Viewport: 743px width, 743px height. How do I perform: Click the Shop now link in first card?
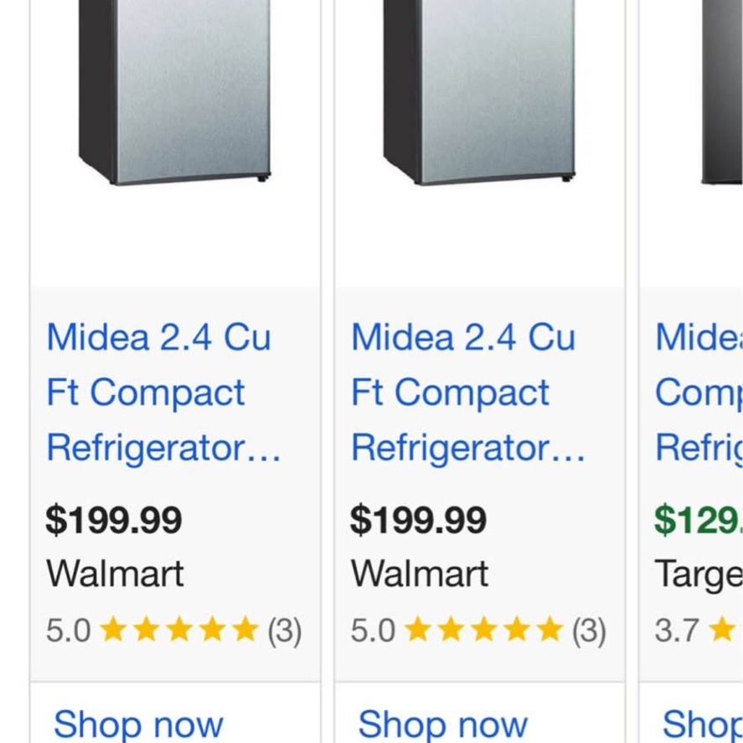pos(138,724)
